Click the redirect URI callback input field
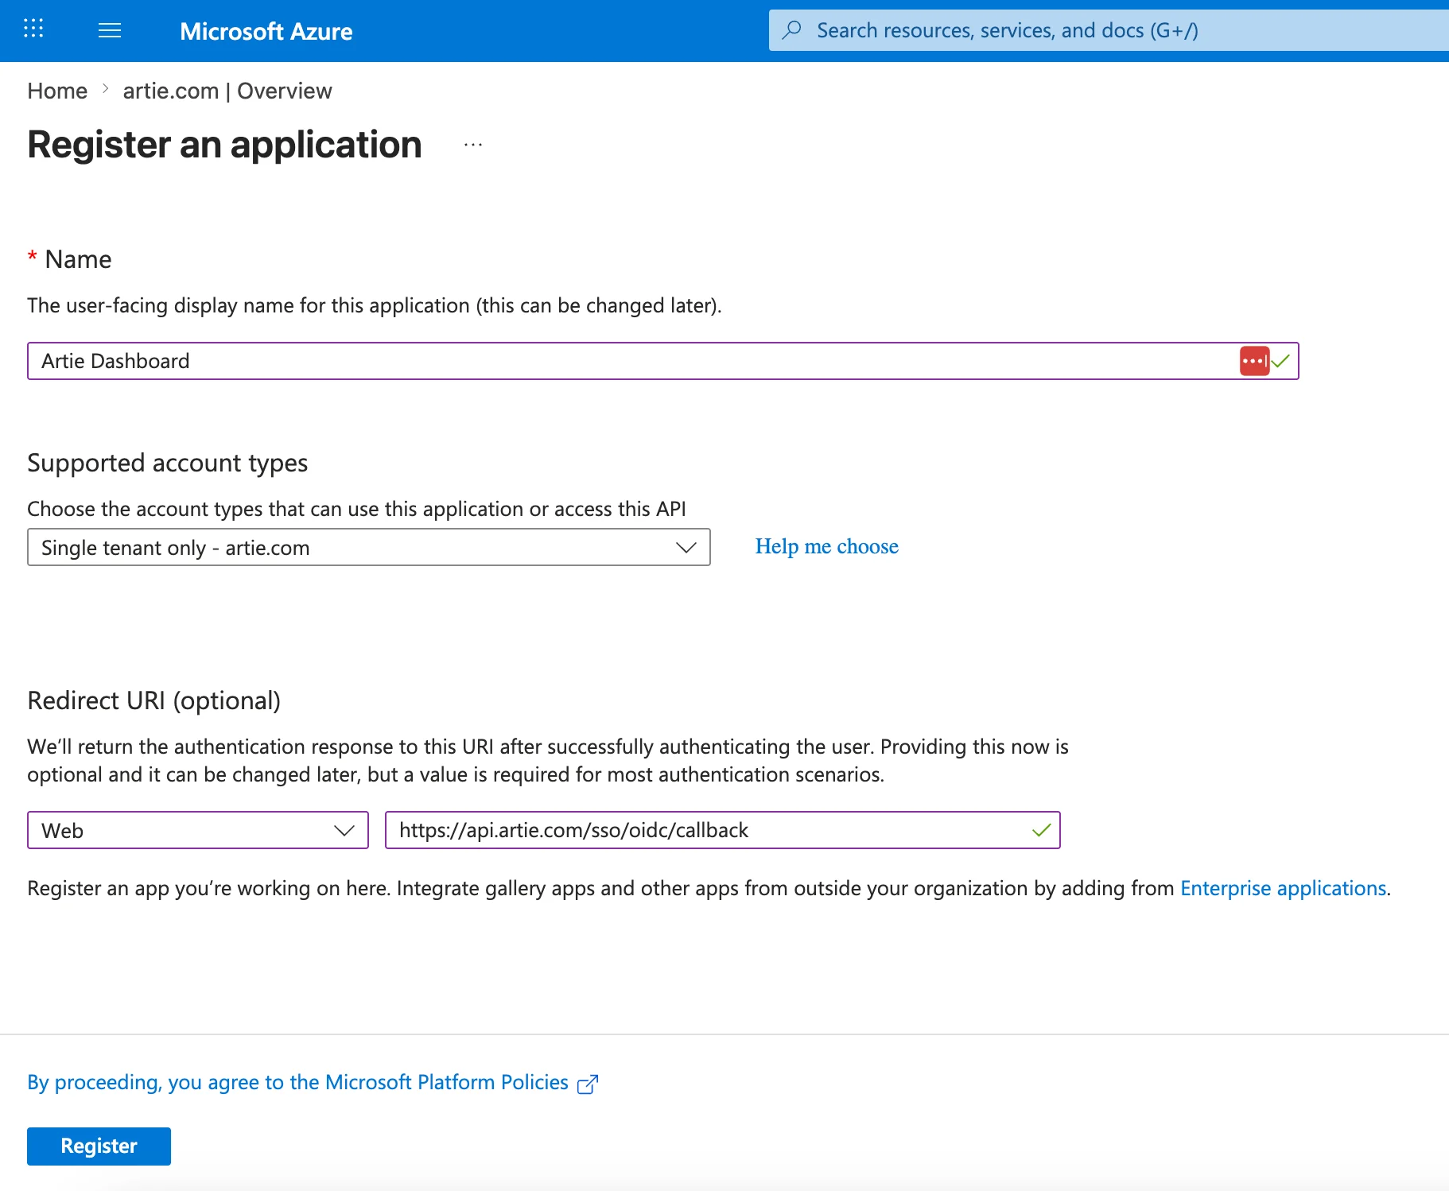The width and height of the screenshot is (1449, 1191). [x=723, y=830]
